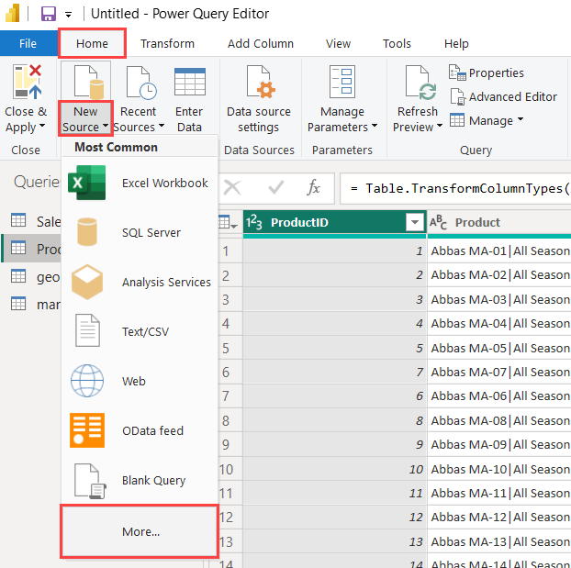Click the table icon beside Sale query
This screenshot has width=571, height=568.
click(x=18, y=220)
